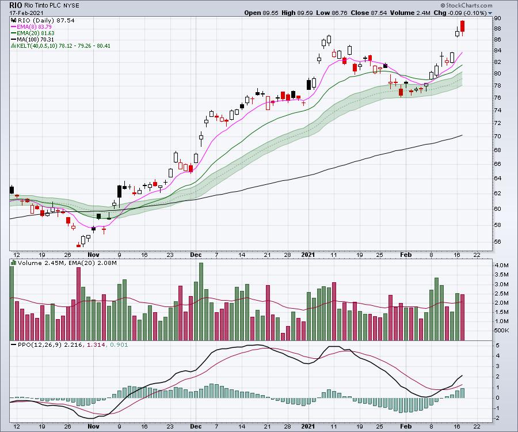Click the Dec marker on the date axis

click(196, 254)
